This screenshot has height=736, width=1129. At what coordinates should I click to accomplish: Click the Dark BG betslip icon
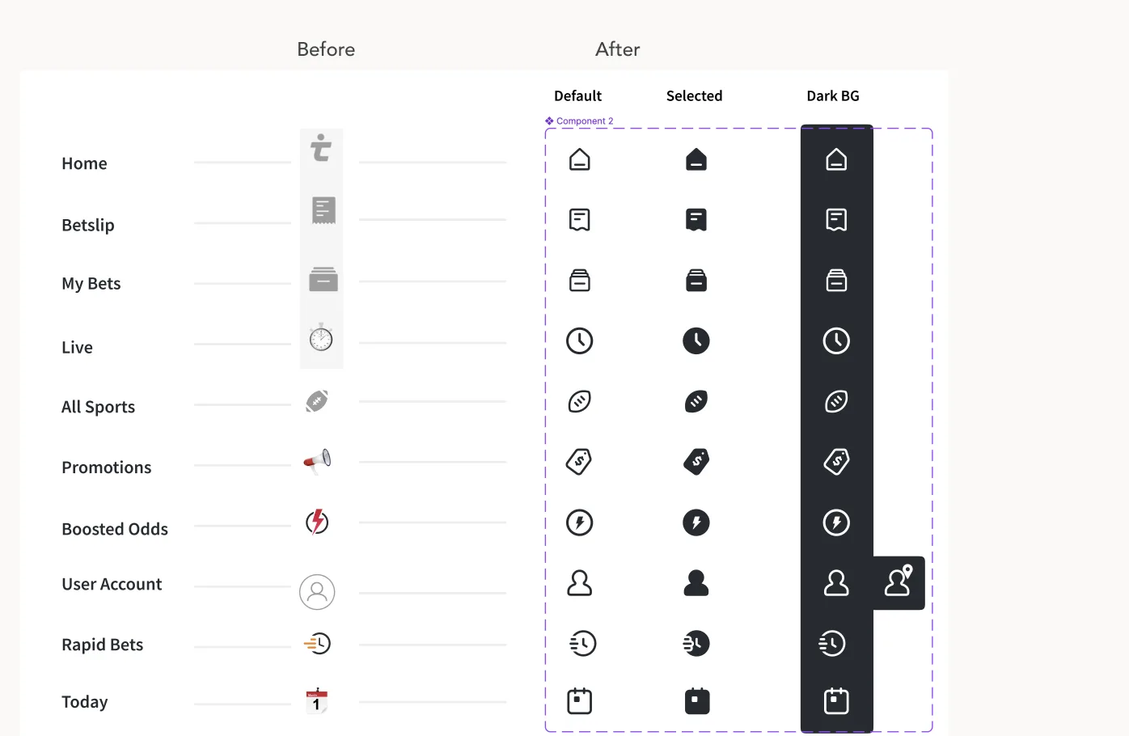836,219
